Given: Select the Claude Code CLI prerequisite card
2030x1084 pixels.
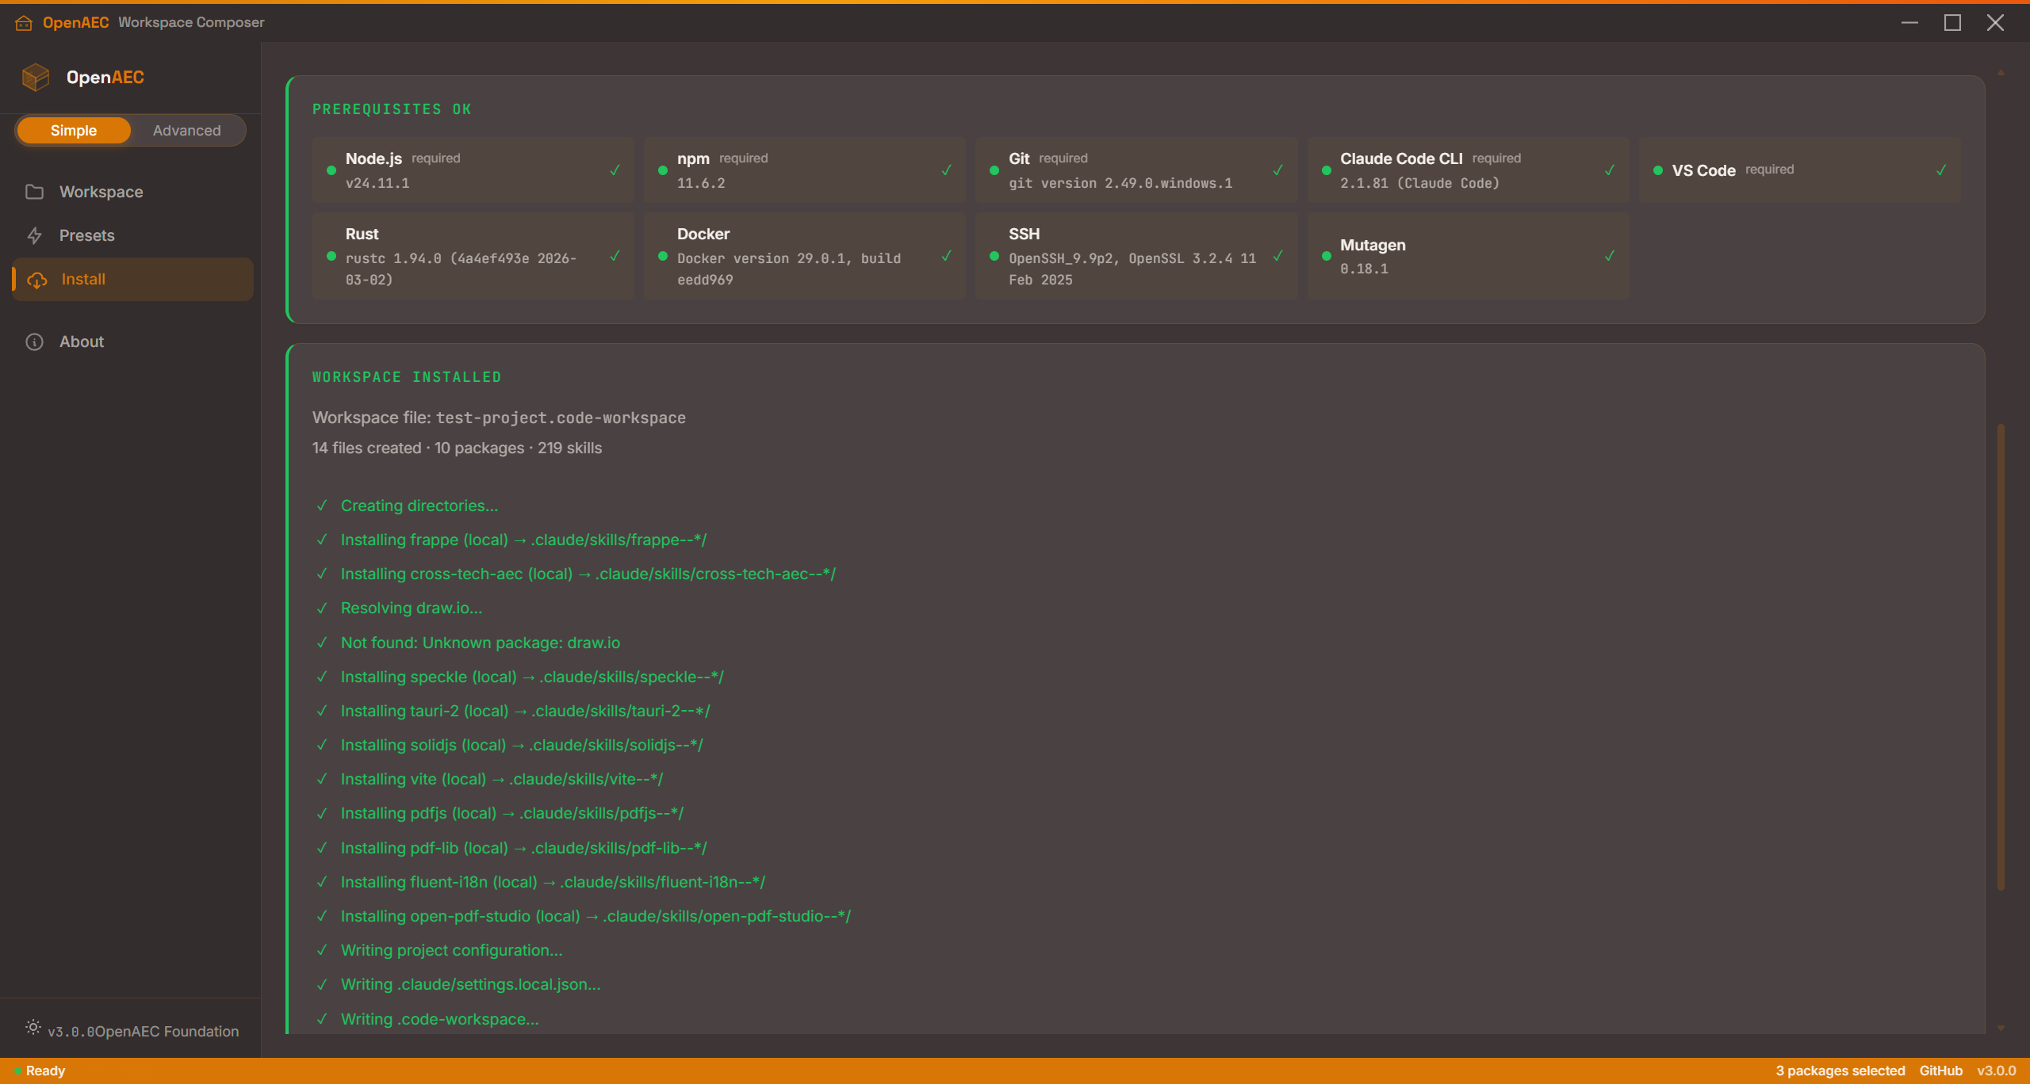Looking at the screenshot, I should pyautogui.click(x=1468, y=170).
